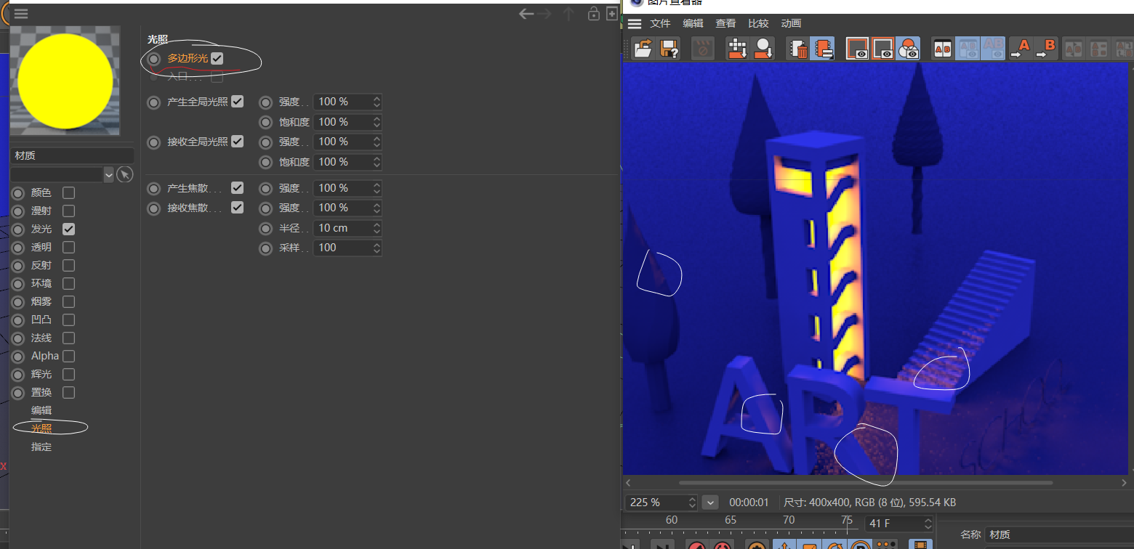Click the save image icon in Picture Viewer

pyautogui.click(x=669, y=49)
